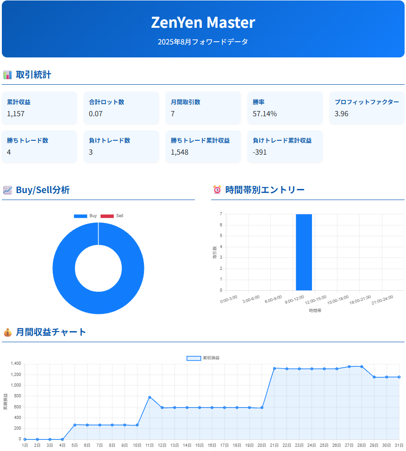The height and width of the screenshot is (451, 406).
Task: Click the 15:00-18:00 axis label
Action: click(x=338, y=300)
